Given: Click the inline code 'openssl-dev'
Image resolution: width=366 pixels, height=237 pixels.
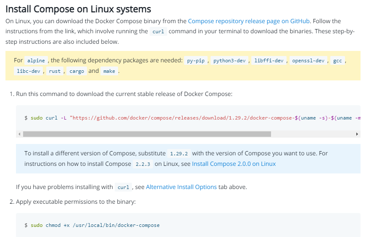Looking at the screenshot, I should click(x=308, y=61).
